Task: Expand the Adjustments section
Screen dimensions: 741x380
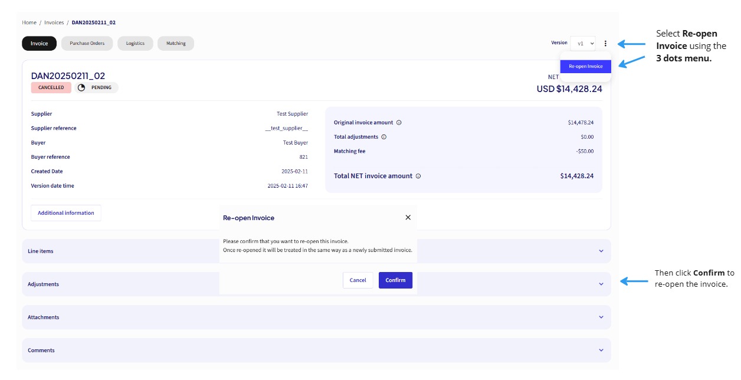Action: pyautogui.click(x=316, y=284)
